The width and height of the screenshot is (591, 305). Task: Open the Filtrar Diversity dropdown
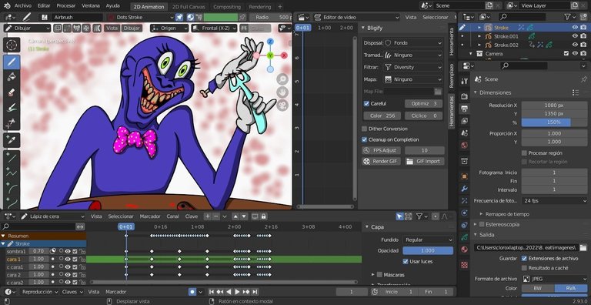pos(413,67)
